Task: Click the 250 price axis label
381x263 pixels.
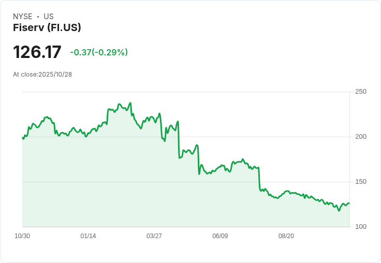Action: tap(361, 92)
